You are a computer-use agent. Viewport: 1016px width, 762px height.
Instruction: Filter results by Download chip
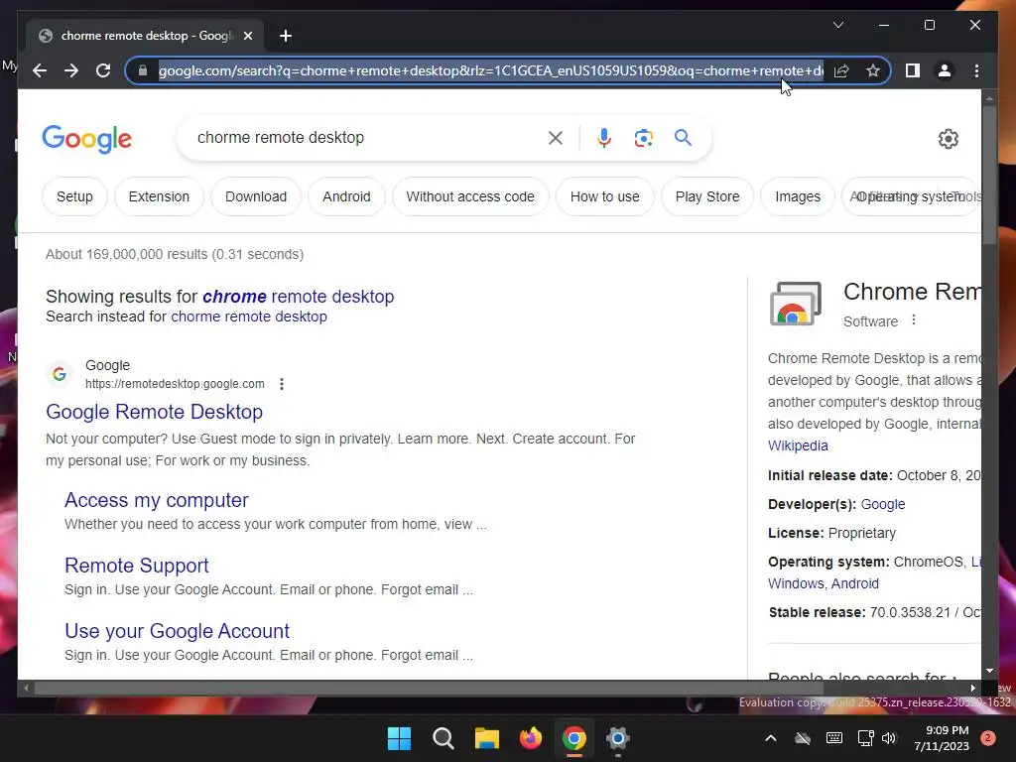pos(256,196)
